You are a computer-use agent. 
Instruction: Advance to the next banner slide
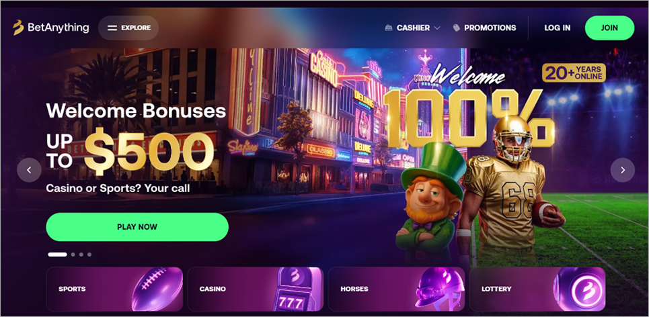click(x=623, y=170)
